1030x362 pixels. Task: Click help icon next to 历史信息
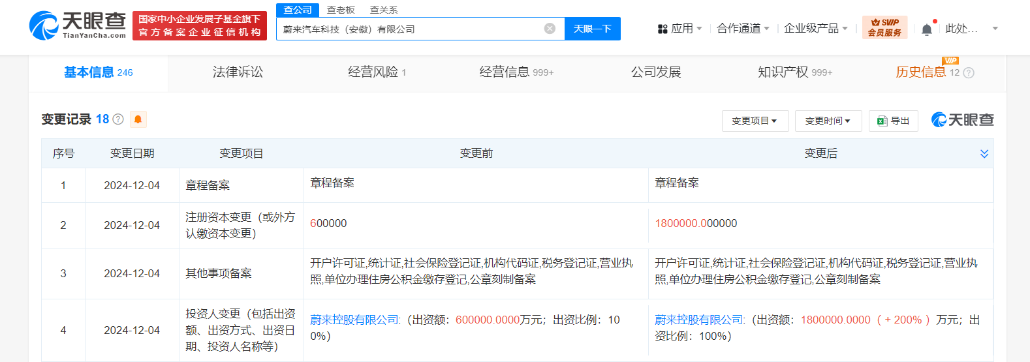pyautogui.click(x=969, y=73)
